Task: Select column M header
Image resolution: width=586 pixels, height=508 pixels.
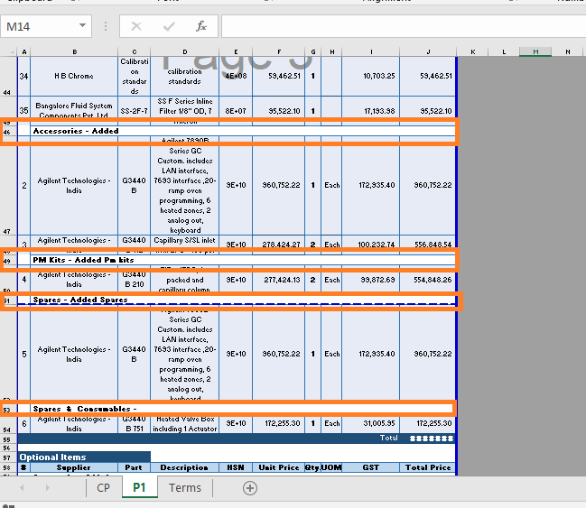Action: (x=535, y=52)
